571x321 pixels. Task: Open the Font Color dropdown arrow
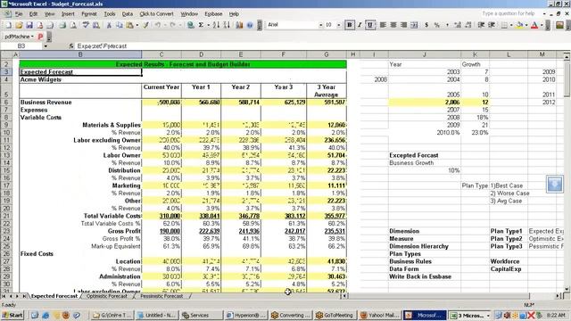pos(542,25)
